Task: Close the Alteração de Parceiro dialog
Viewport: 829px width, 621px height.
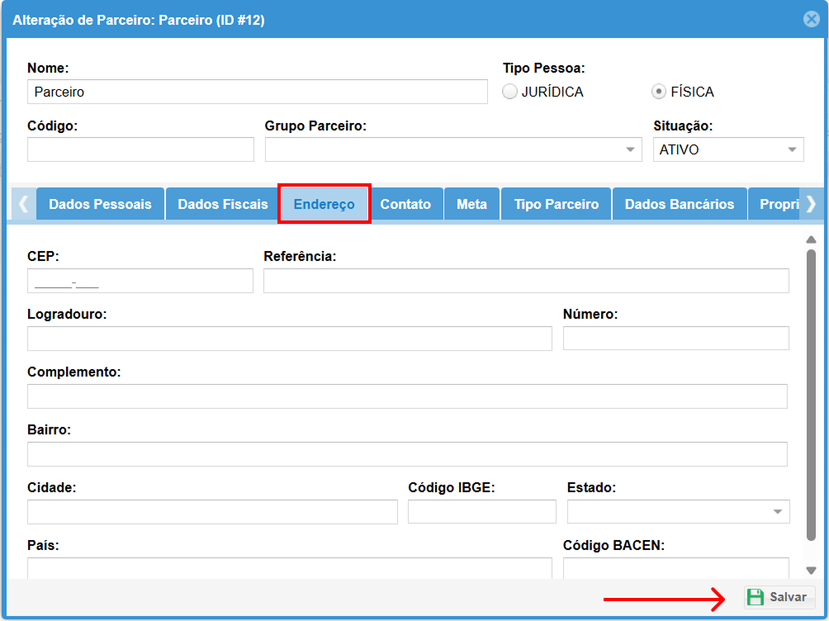Action: pos(811,19)
